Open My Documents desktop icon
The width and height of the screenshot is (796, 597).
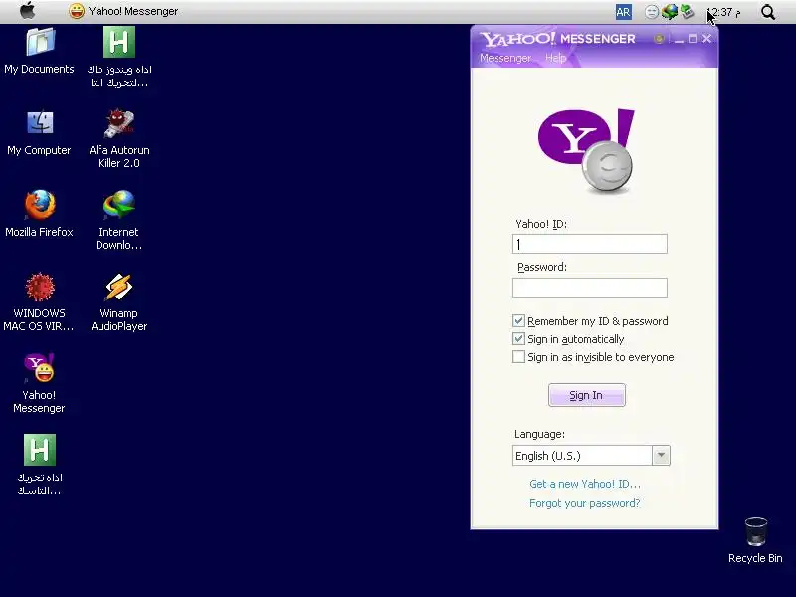(40, 42)
